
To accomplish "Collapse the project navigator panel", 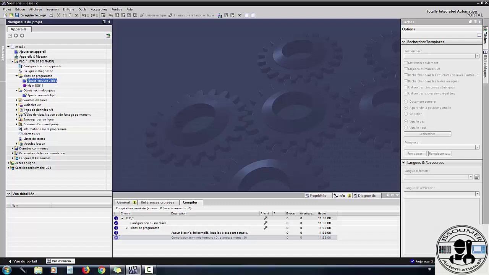I will 109,22.
